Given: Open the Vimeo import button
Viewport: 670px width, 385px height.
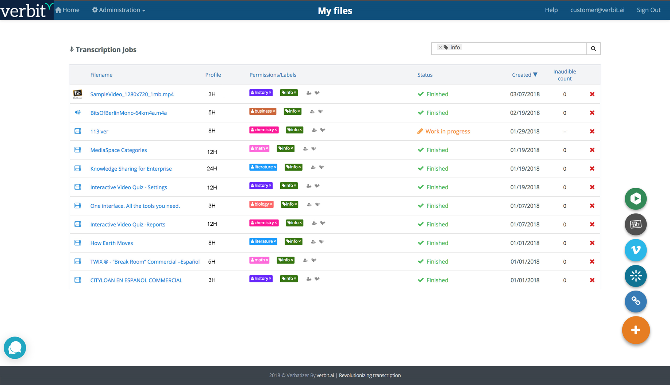Looking at the screenshot, I should (x=636, y=250).
